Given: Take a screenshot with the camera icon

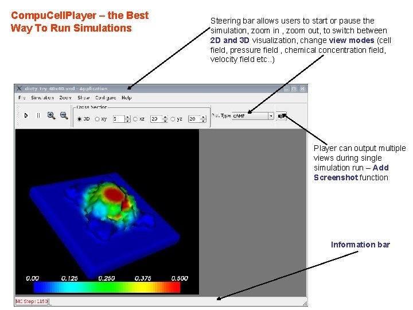Looking at the screenshot, I should point(282,116).
